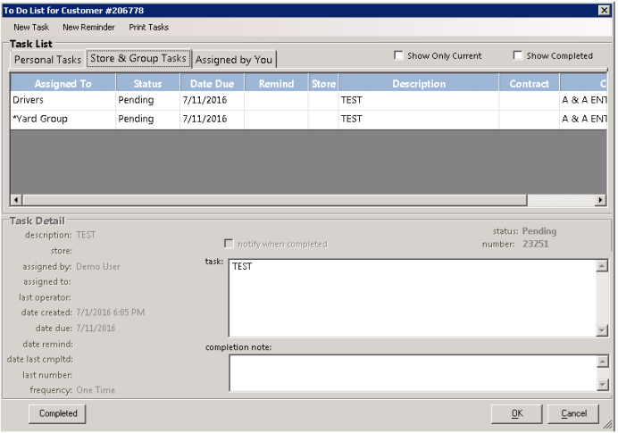Viewport: 618px width, 433px height.
Task: Close the To Do List window
Action: pyautogui.click(x=604, y=9)
